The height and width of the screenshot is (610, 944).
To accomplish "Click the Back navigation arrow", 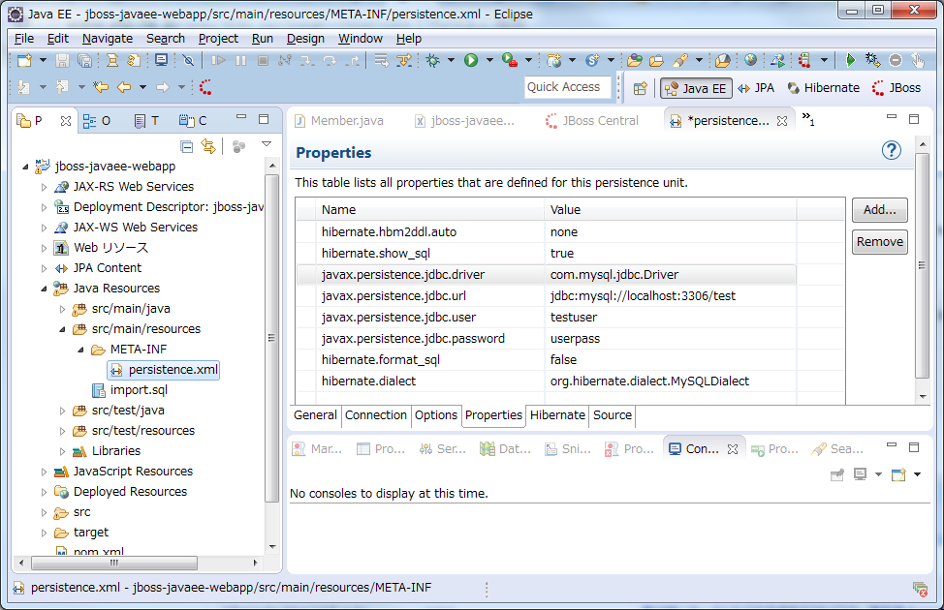I will tap(124, 87).
